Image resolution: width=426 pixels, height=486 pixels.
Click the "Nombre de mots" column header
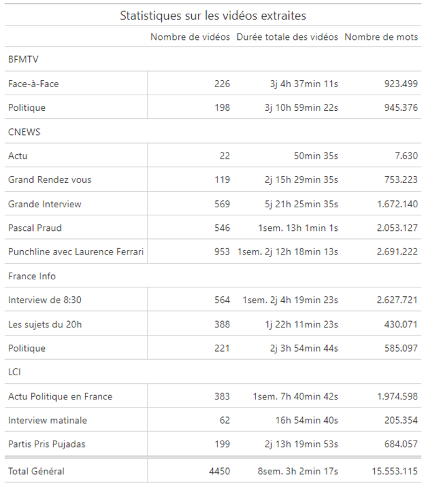click(381, 37)
